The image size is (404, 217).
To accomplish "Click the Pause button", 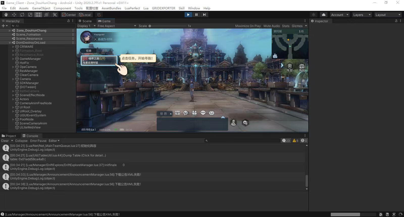I will click(x=196, y=15).
